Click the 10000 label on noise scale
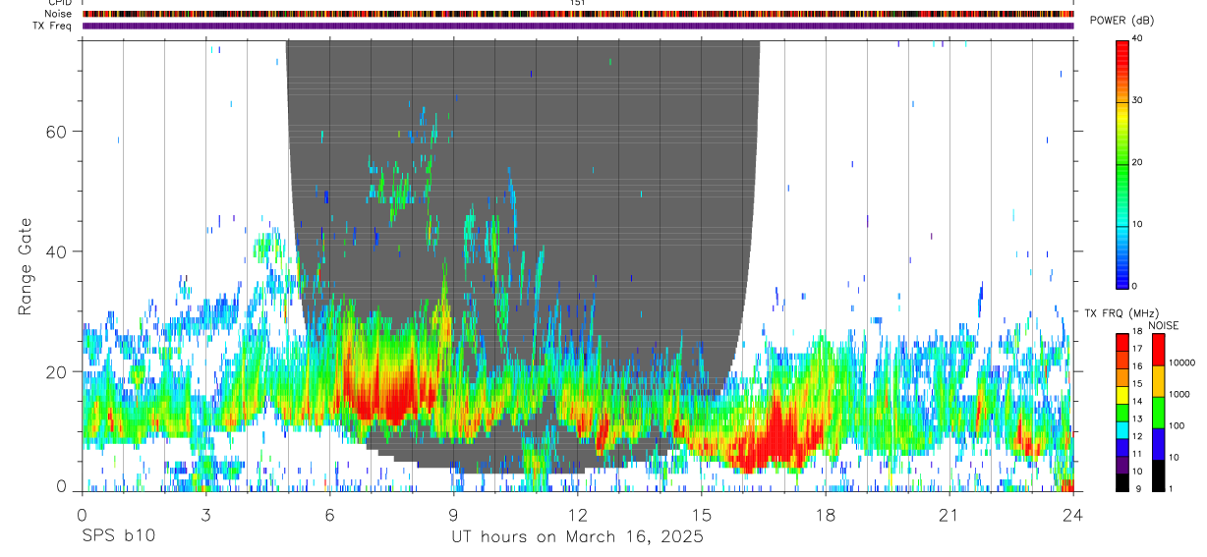Image resolution: width=1207 pixels, height=557 pixels. [x=1185, y=362]
